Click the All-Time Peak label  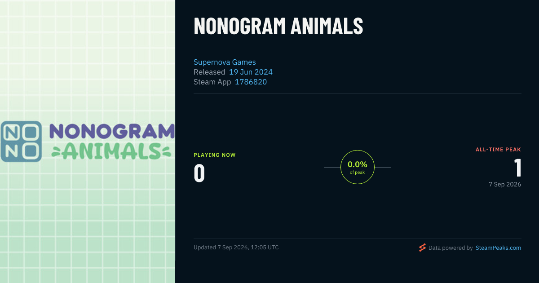coord(498,150)
